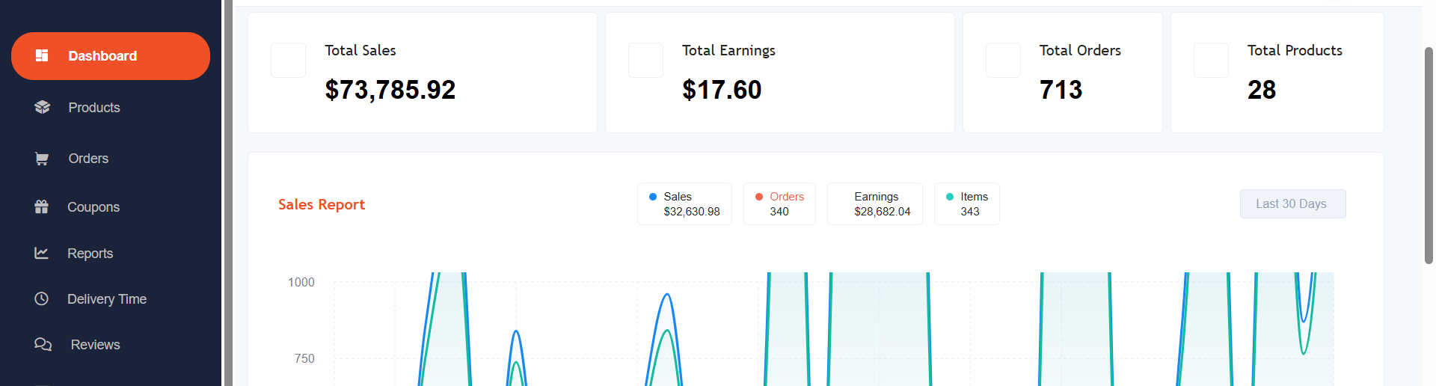The height and width of the screenshot is (386, 1436).
Task: Click the 713 total orders value
Action: (1061, 90)
